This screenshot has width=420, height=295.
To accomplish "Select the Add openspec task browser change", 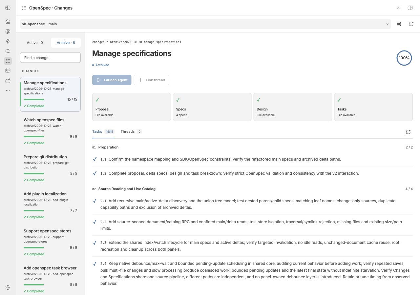I will (50, 279).
